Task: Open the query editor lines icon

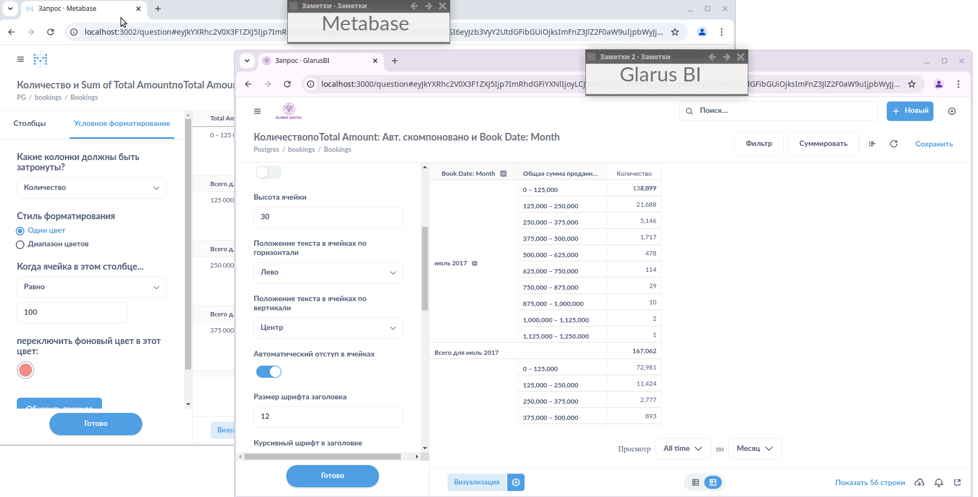Action: [x=872, y=144]
